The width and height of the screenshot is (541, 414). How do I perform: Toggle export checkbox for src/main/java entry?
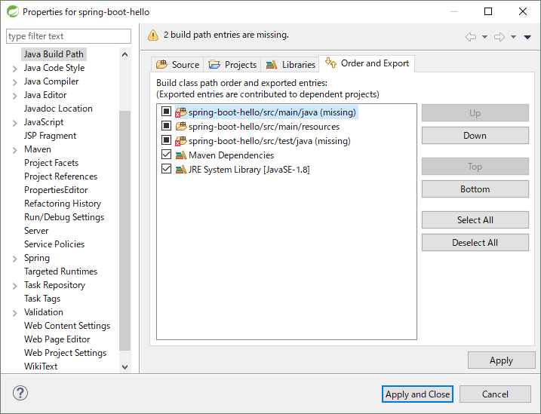pyautogui.click(x=166, y=112)
